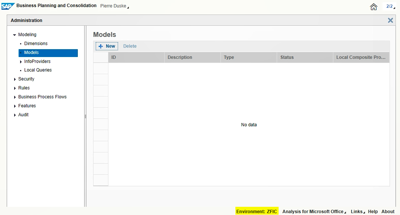Click the ID column header
This screenshot has height=215, width=400.
click(136, 57)
